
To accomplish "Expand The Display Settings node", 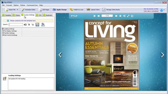I will tap(3, 31).
